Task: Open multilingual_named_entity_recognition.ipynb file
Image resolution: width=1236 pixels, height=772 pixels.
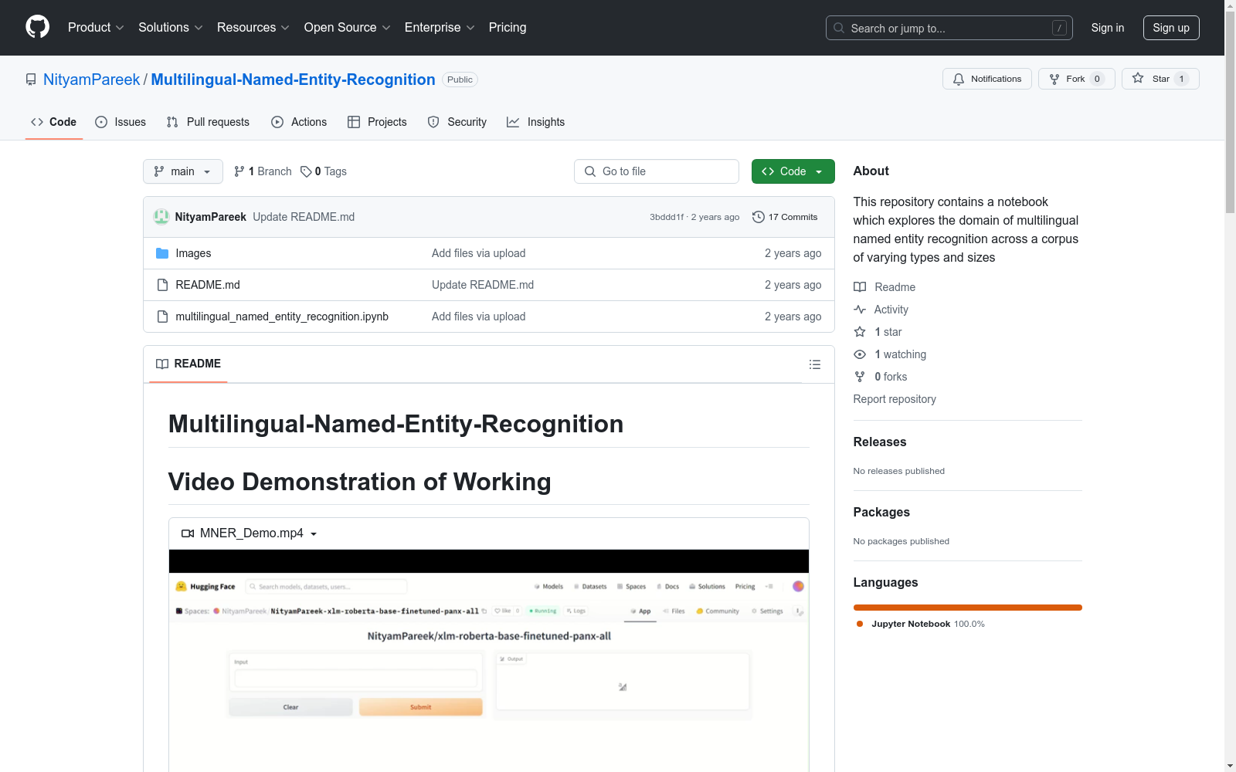Action: click(282, 317)
